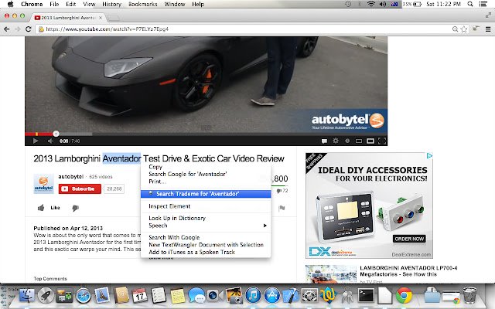
Task: Open the Chrome hamburger menu
Action: 488,29
